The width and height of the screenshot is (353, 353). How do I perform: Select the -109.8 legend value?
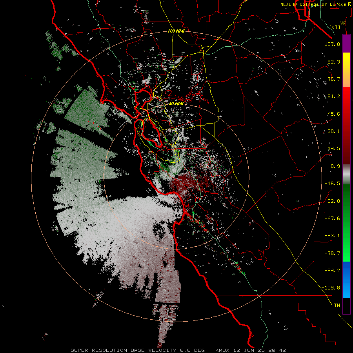331,288
